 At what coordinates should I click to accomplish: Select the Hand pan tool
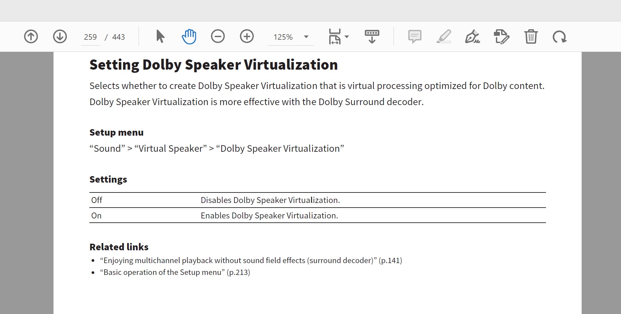pos(189,36)
